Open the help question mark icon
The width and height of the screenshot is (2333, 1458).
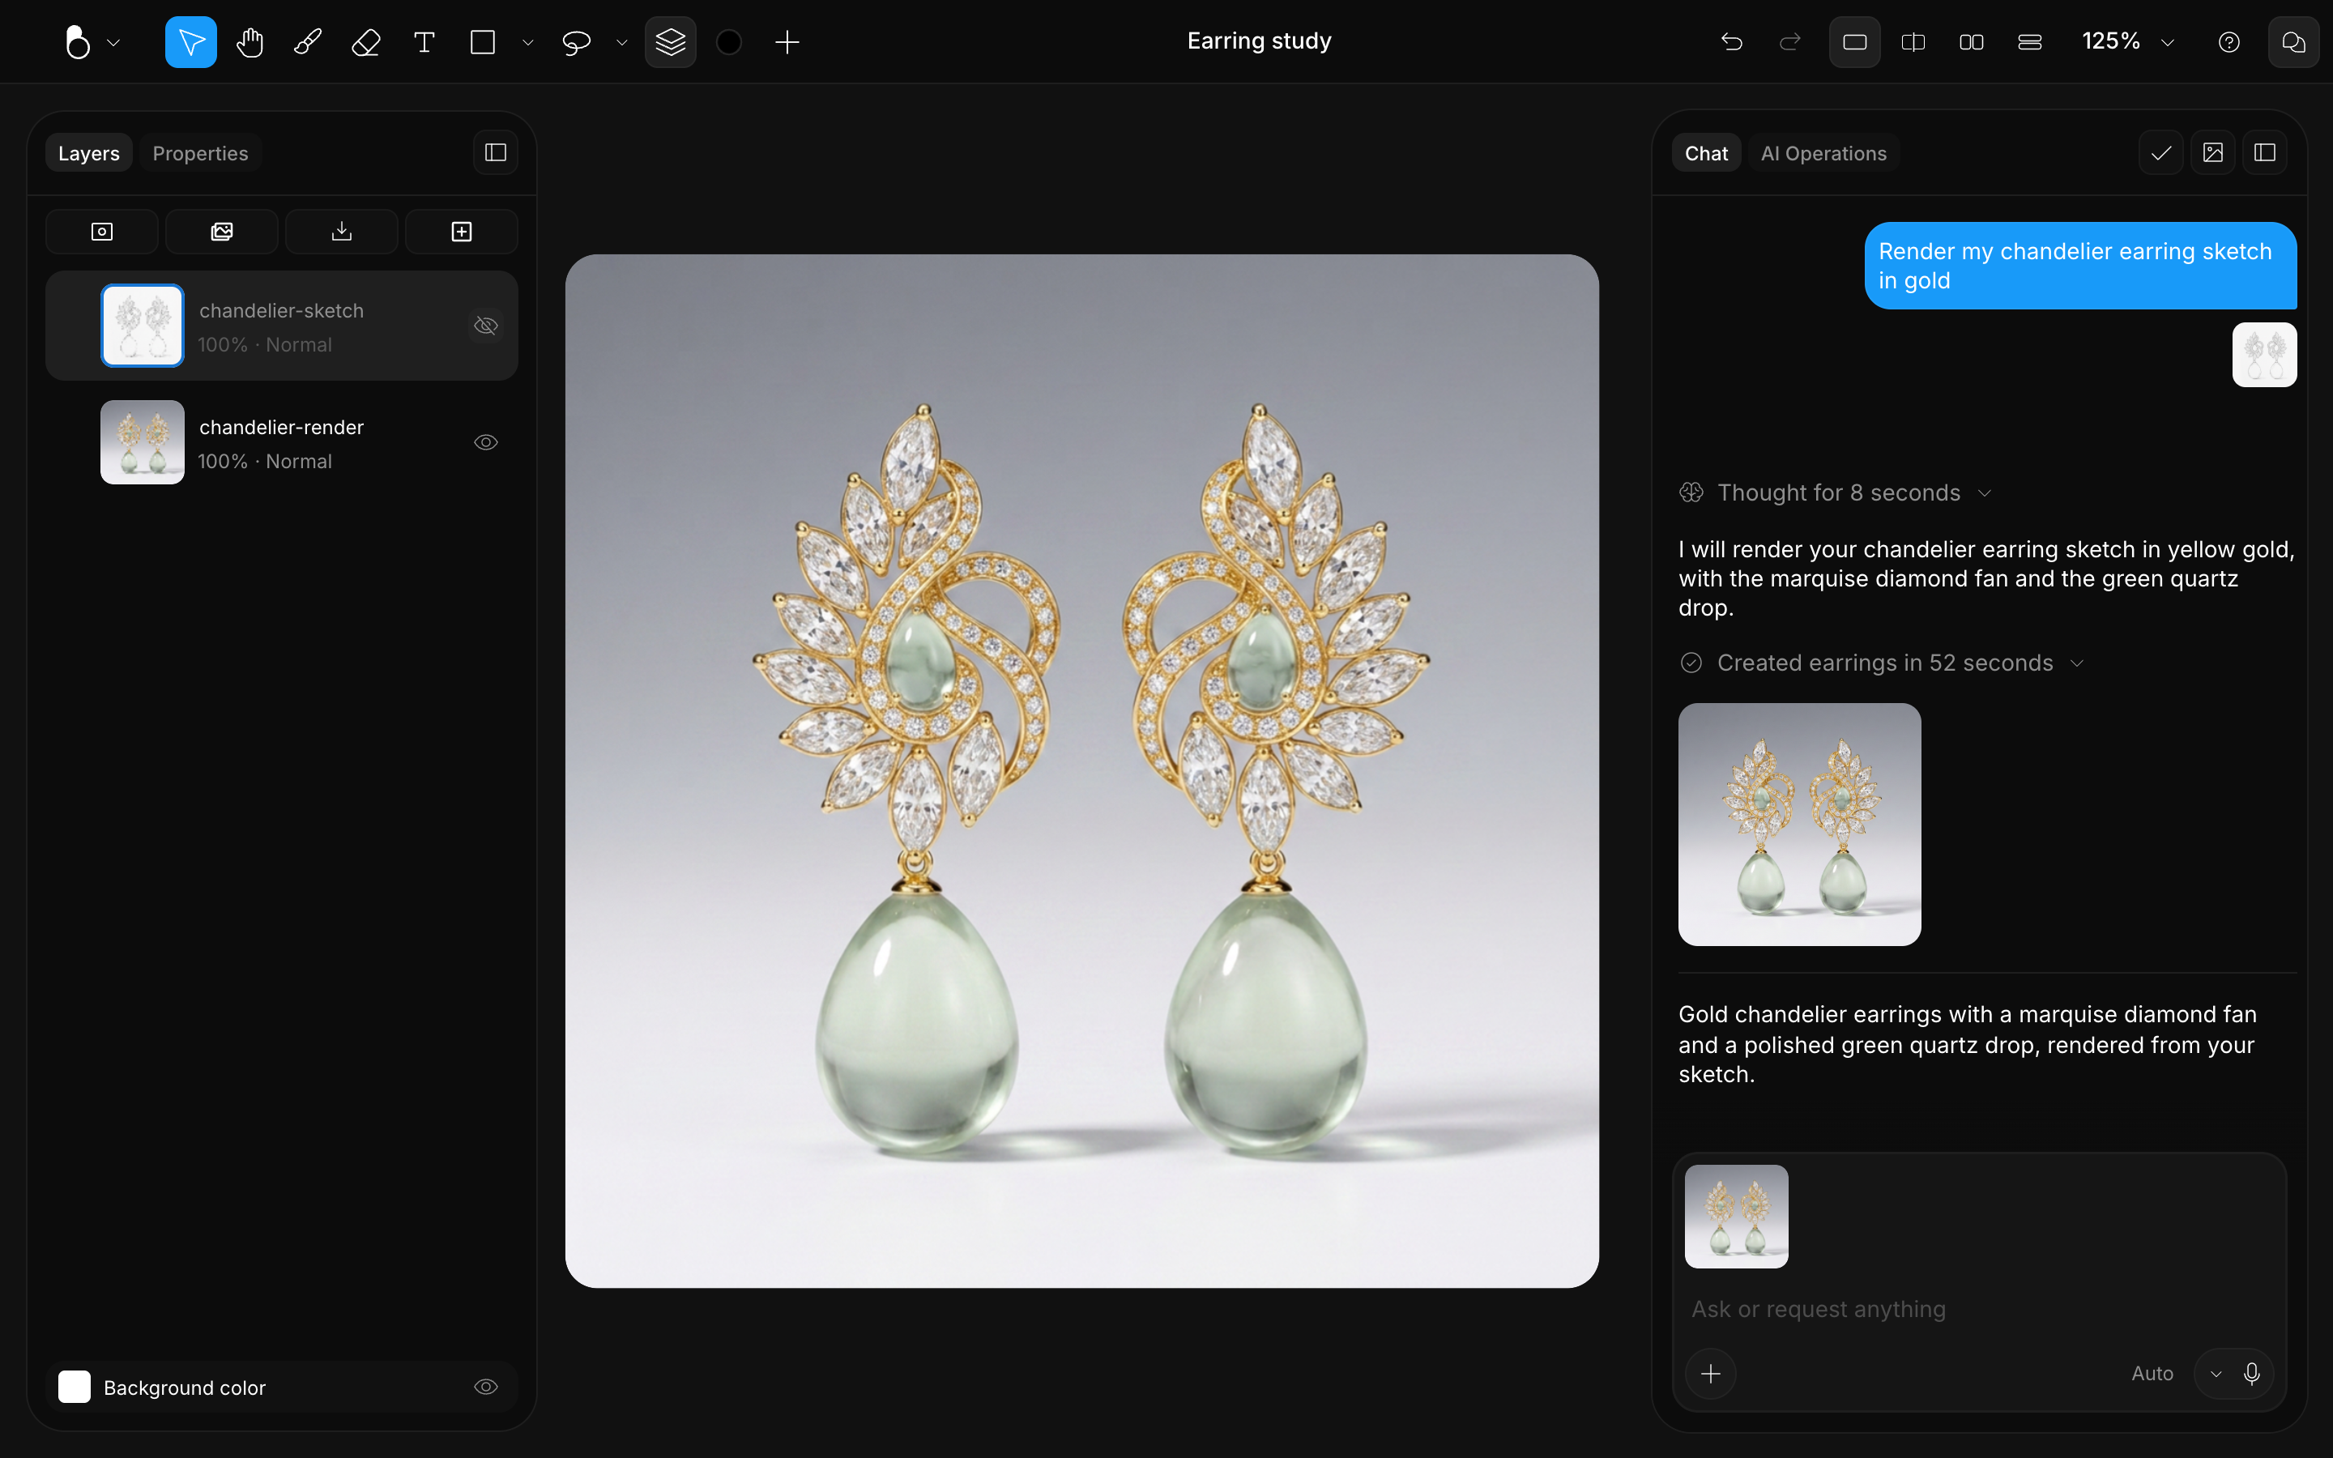coord(2229,42)
